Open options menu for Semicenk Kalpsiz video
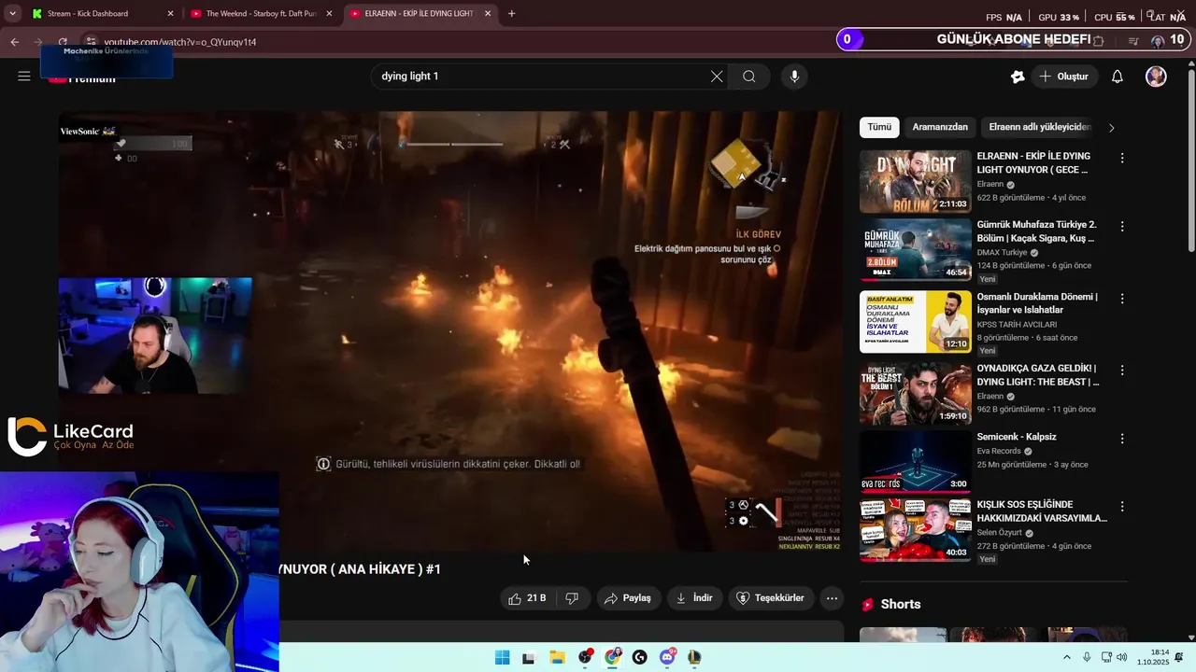 click(x=1122, y=439)
